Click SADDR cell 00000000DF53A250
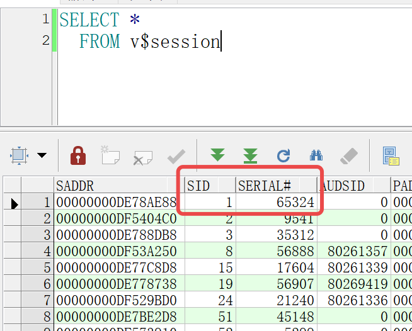This screenshot has height=331, width=412. [117, 252]
